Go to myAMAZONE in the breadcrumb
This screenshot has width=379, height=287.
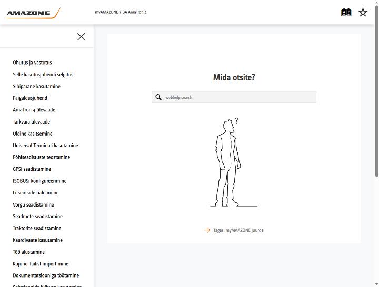(106, 12)
